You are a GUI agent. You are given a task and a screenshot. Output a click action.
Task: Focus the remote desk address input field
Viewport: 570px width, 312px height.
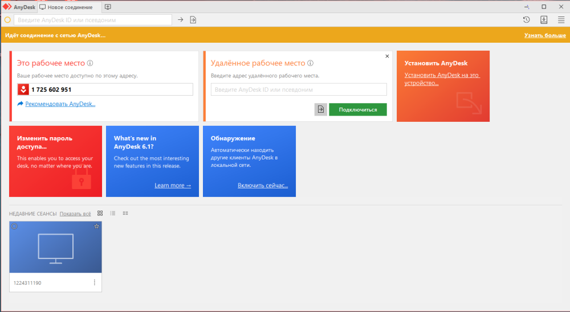click(299, 89)
